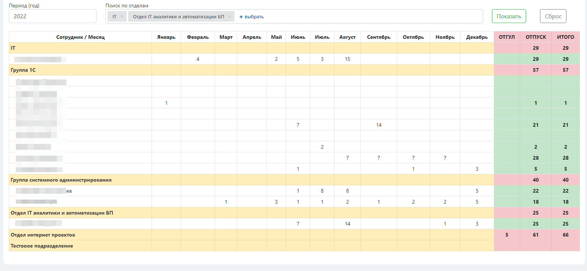Click the value 4 in Февраль column
Screen dimensions: 587x271
(x=198, y=59)
